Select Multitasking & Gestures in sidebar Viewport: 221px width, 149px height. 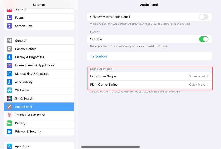(x=32, y=74)
